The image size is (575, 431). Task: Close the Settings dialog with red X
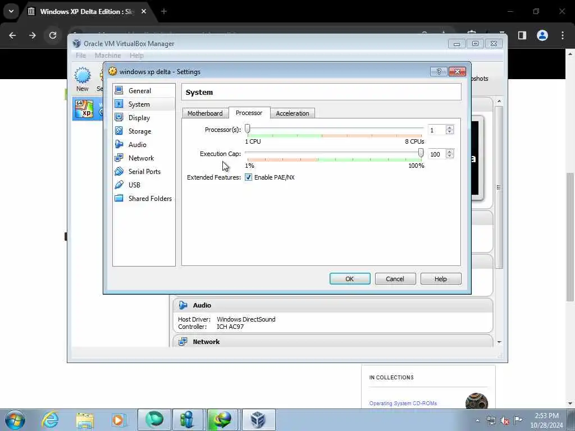click(457, 71)
